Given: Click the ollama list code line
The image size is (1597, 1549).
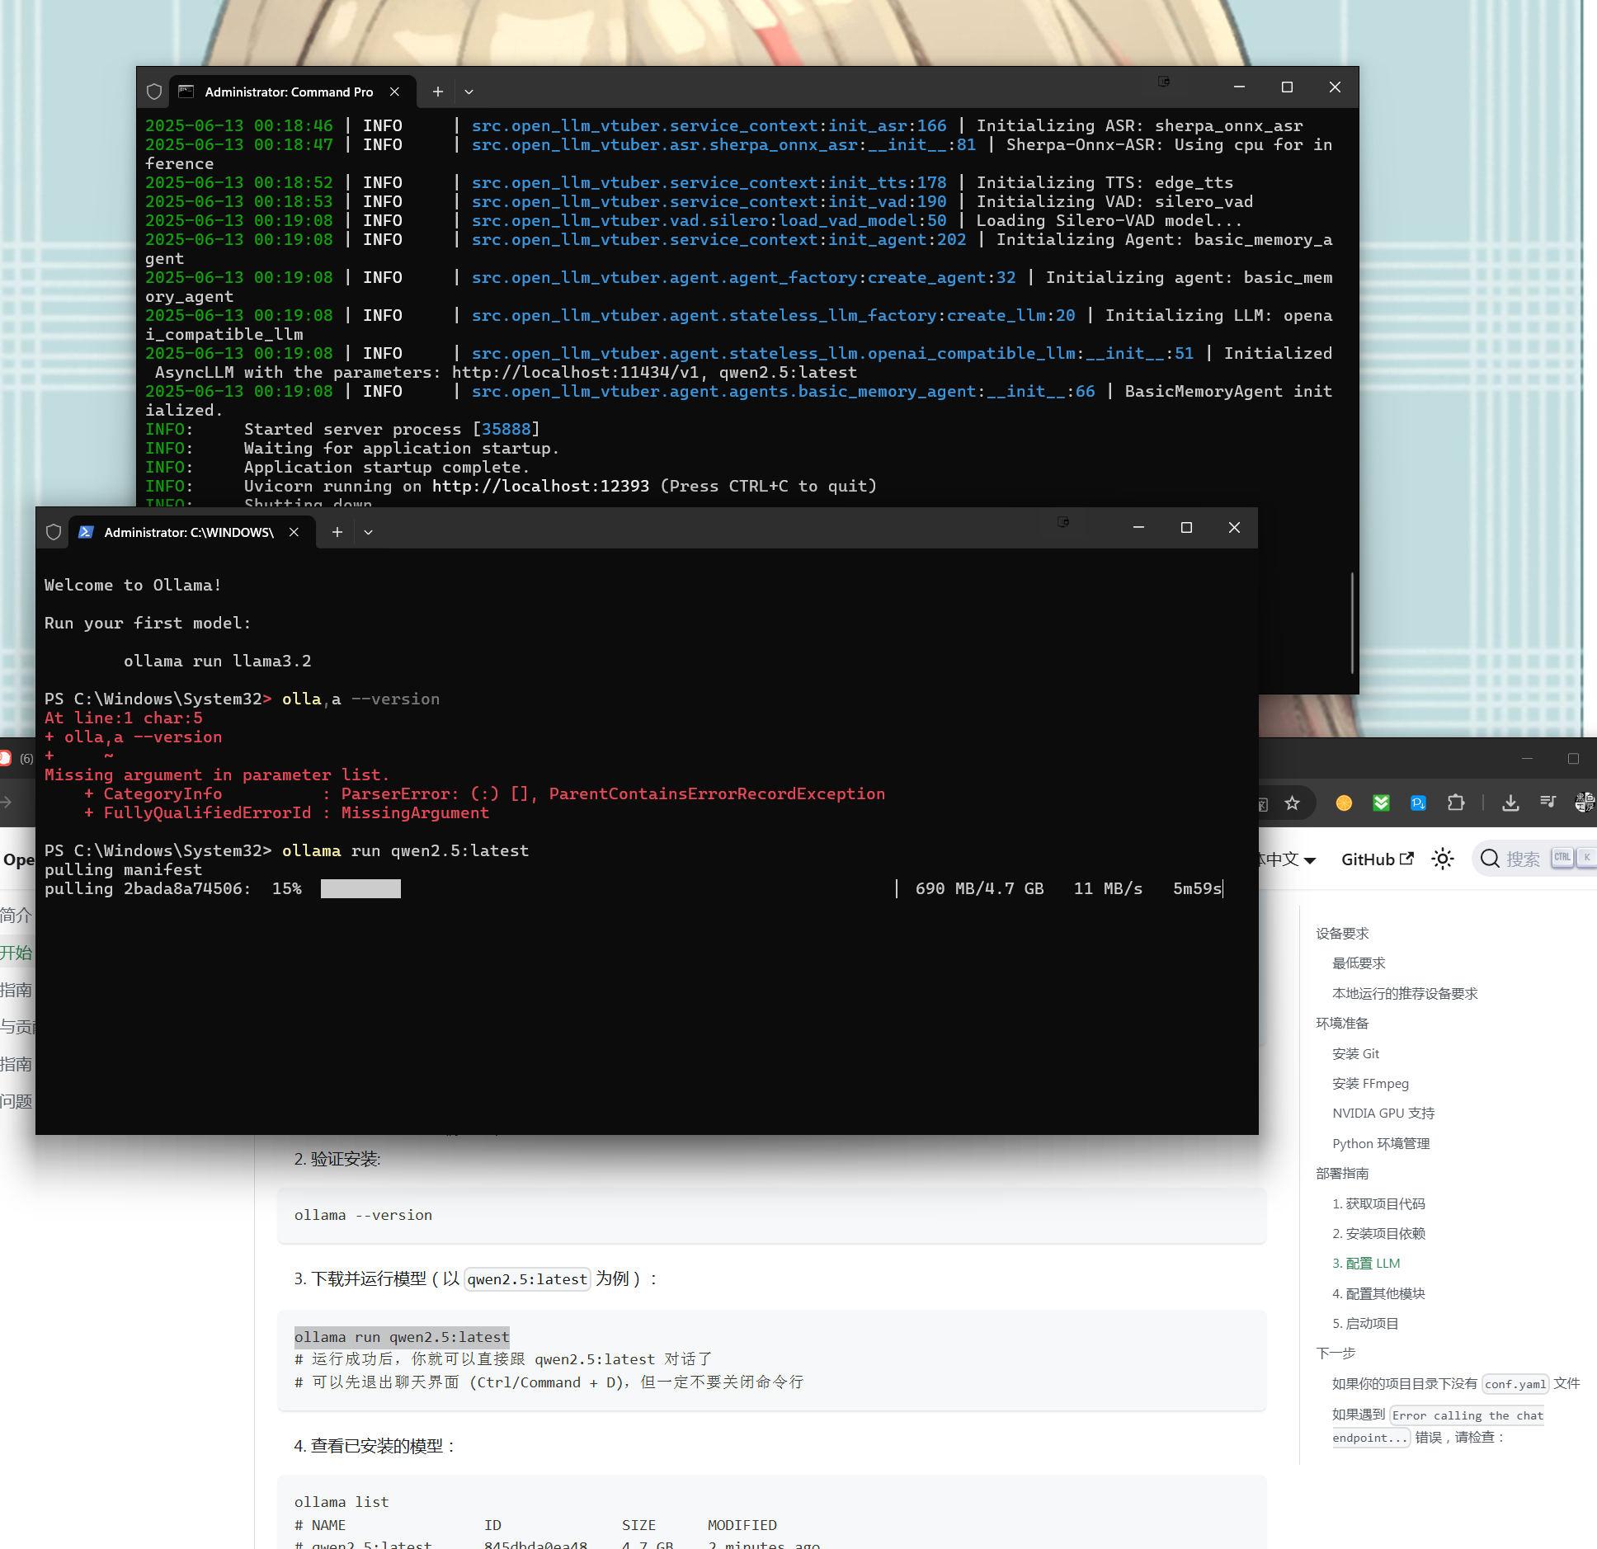Looking at the screenshot, I should click(x=342, y=1502).
